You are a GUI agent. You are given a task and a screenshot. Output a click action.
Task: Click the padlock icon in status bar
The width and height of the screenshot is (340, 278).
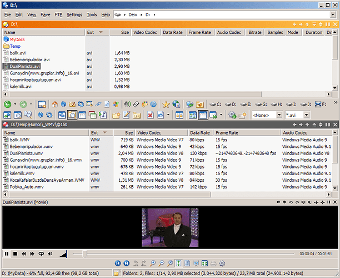tap(117, 273)
